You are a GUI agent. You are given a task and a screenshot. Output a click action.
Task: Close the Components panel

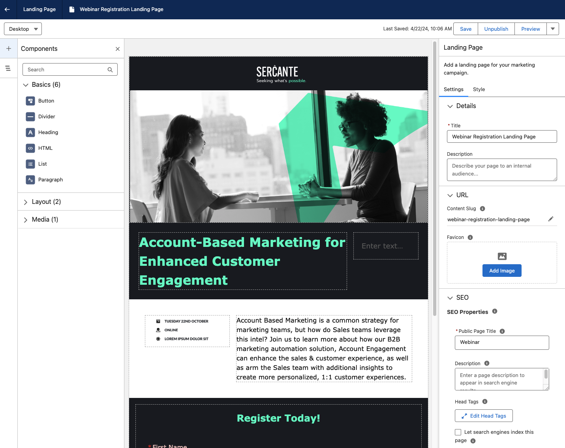[118, 49]
